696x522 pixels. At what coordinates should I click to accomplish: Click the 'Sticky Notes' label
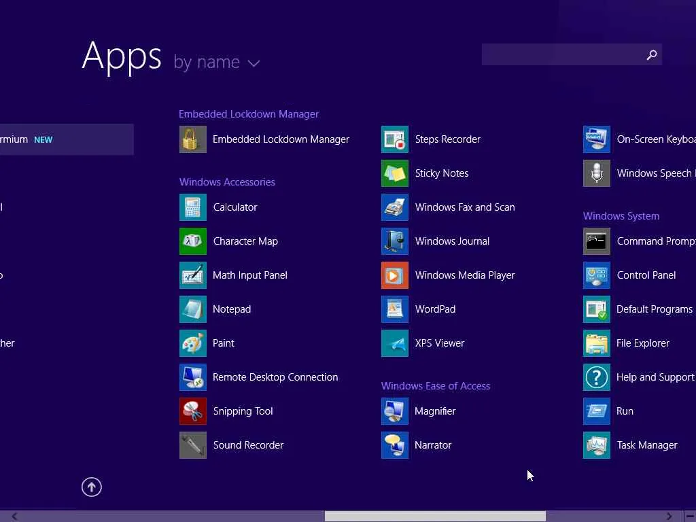coord(442,173)
